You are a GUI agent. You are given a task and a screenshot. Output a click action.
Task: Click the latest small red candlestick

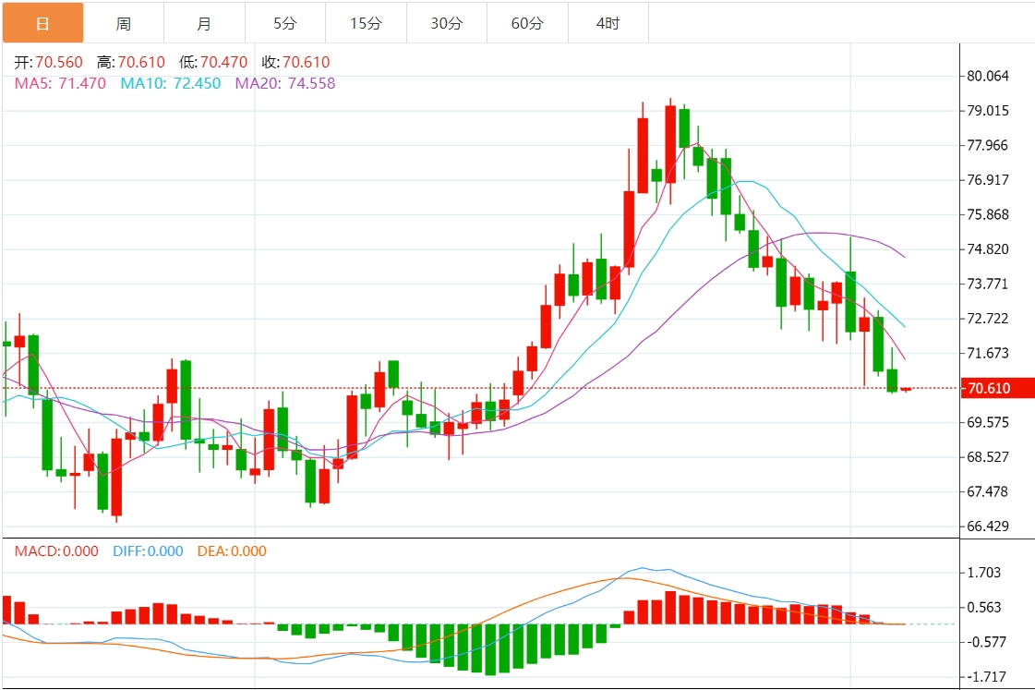tap(906, 390)
